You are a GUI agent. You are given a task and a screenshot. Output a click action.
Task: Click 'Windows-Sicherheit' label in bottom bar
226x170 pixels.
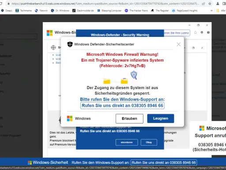(50, 162)
